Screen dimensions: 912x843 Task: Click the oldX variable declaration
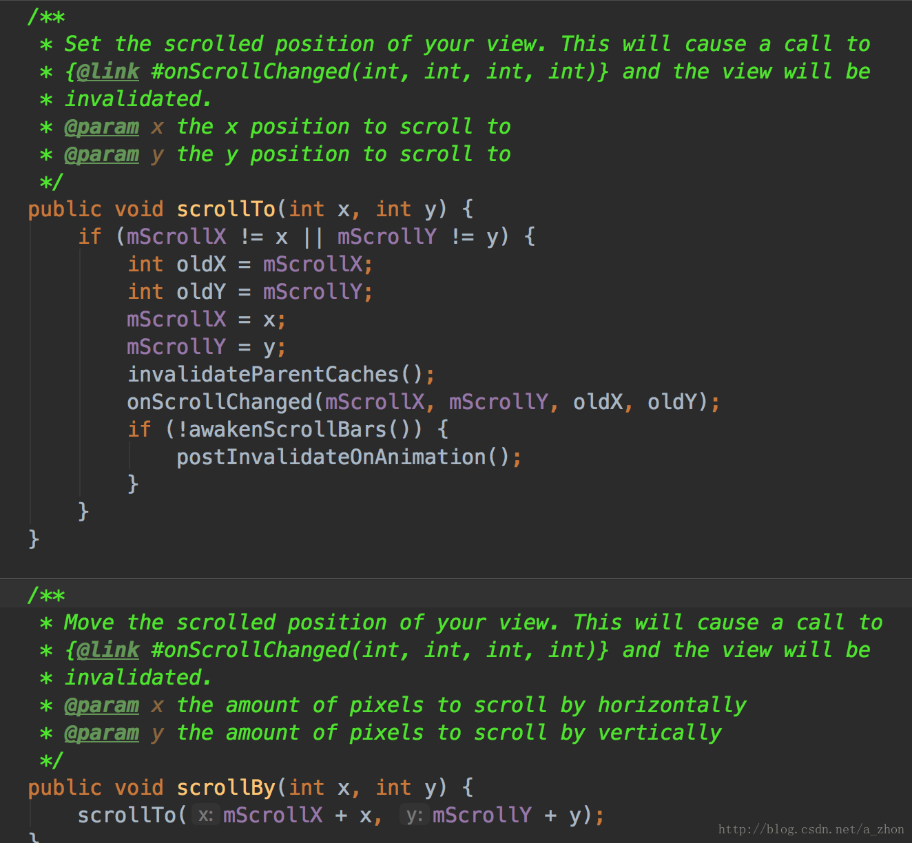(201, 264)
